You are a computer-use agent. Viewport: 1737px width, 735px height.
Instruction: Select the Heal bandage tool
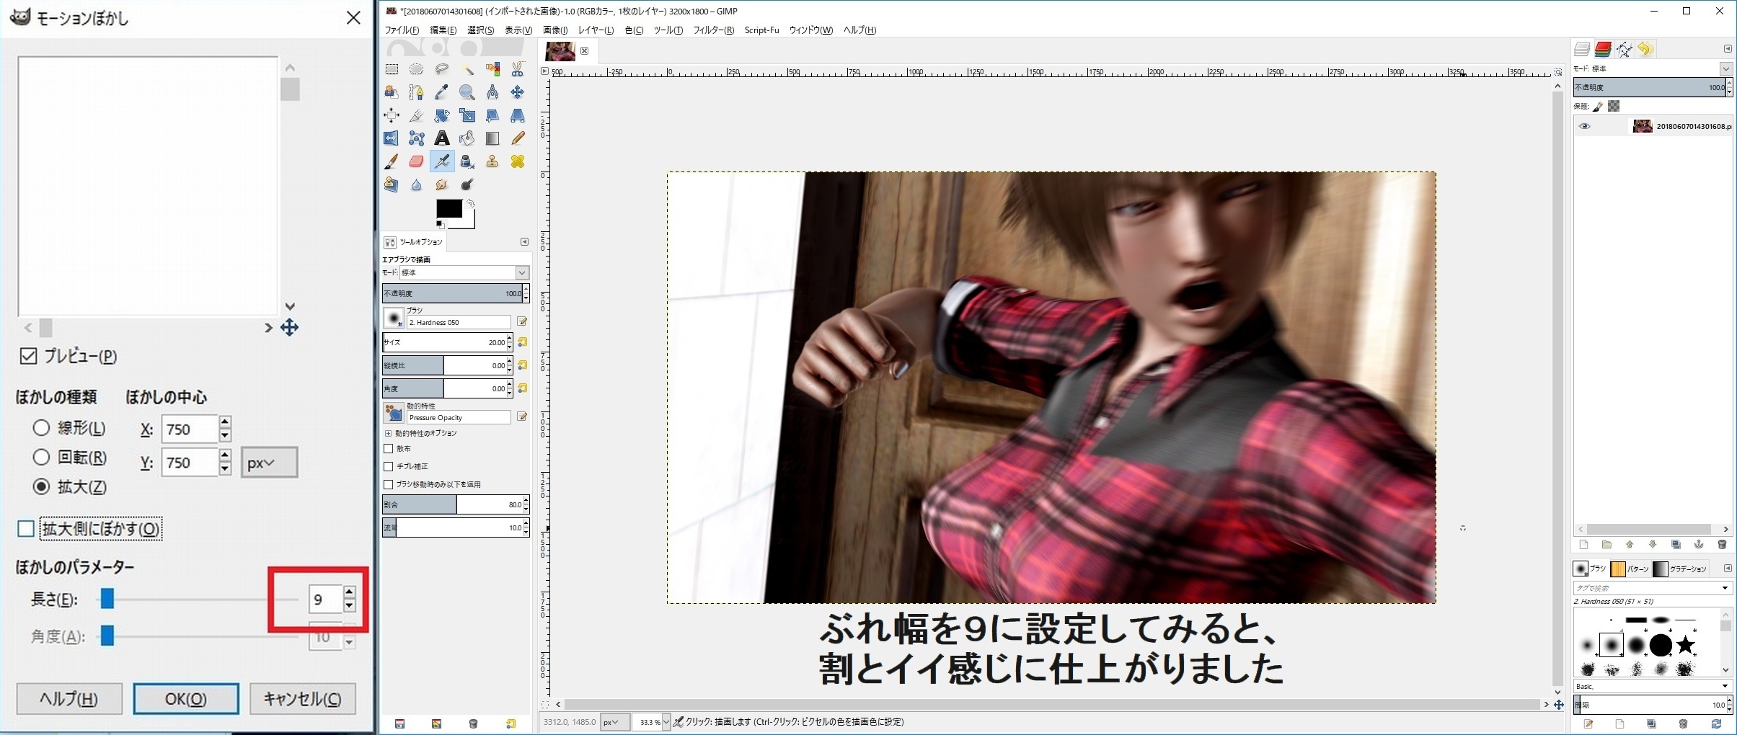coord(518,161)
